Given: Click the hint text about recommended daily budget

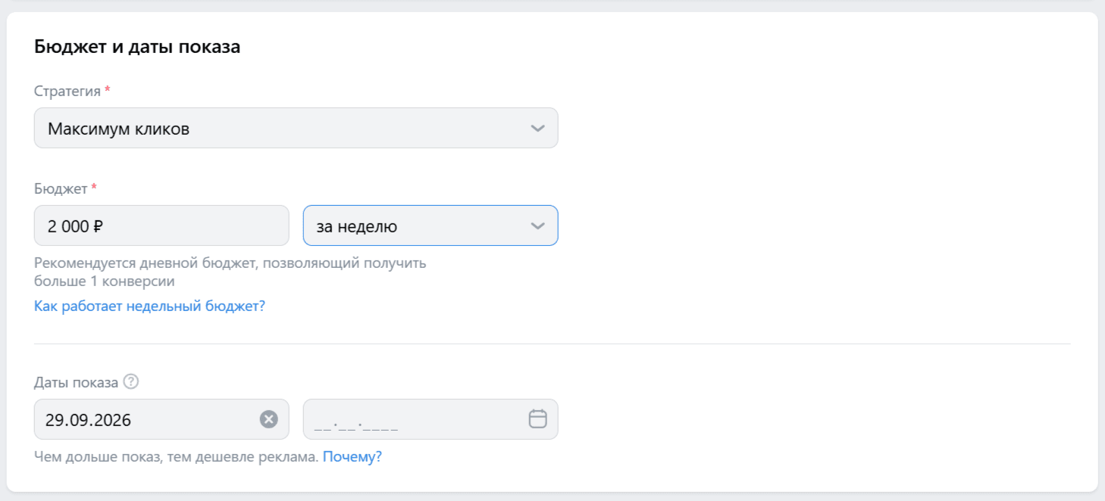Looking at the screenshot, I should 230,272.
